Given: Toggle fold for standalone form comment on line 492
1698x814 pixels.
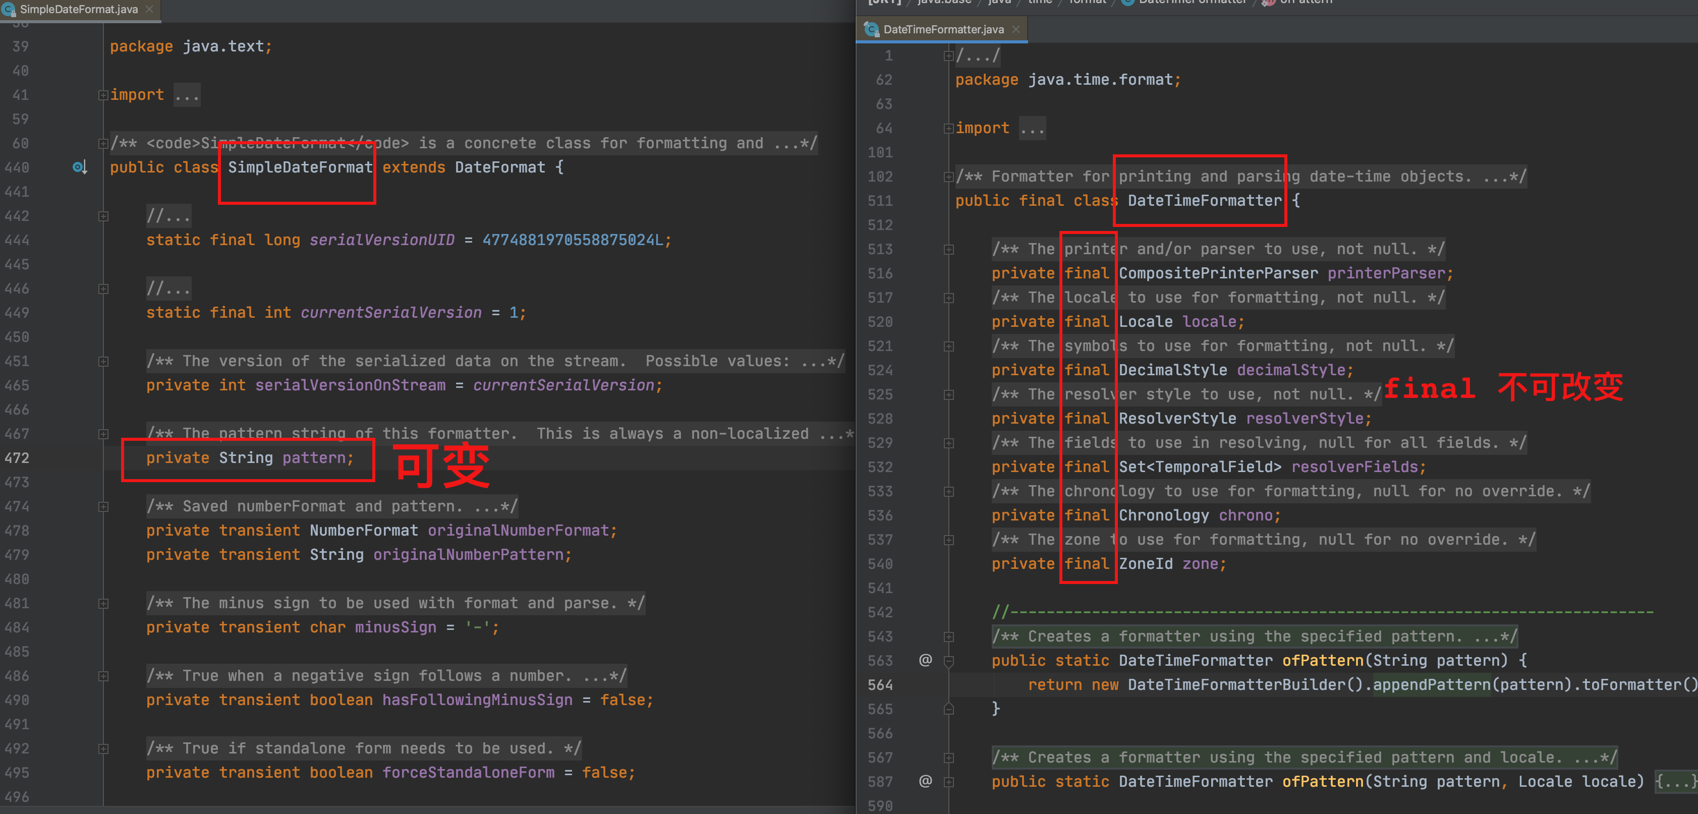Looking at the screenshot, I should (103, 748).
